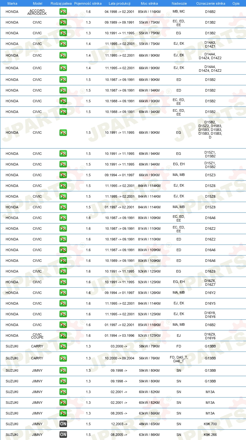The image size is (246, 440).
Task: Click the PB fuel icon in the D14A3, D14Z1 row
Action: coord(63,44)
